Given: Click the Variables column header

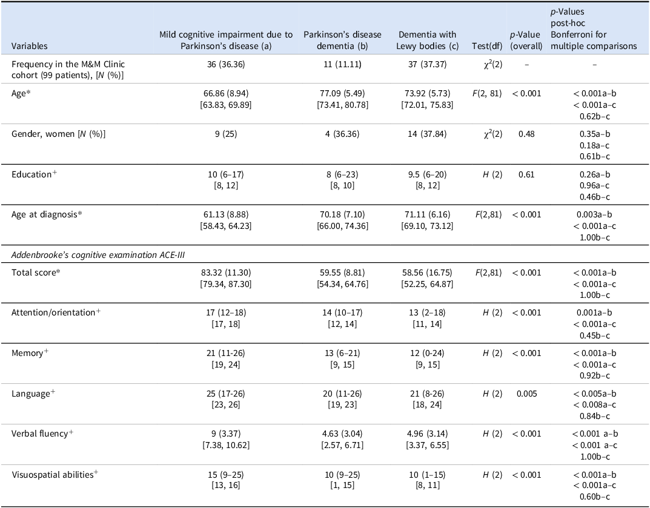Looking at the screenshot, I should pyautogui.click(x=30, y=46).
